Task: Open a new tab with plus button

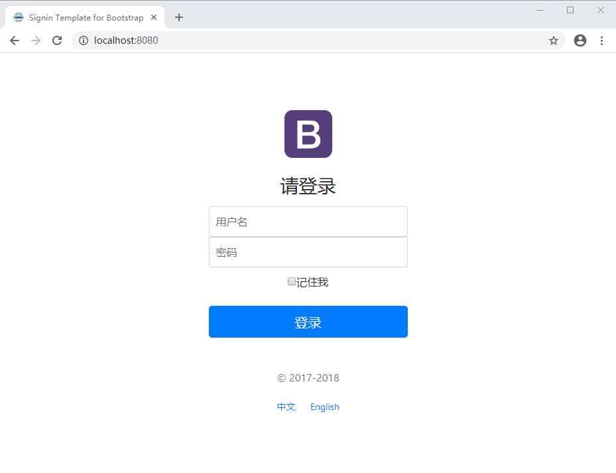Action: coord(179,17)
